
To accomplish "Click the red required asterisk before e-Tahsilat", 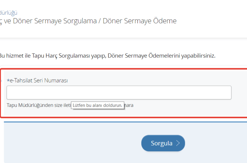I will (x=8, y=81).
